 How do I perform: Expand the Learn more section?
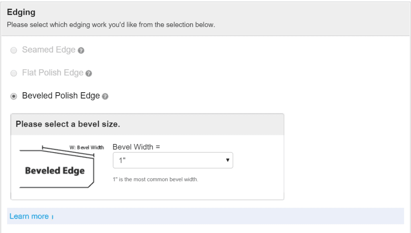tap(30, 216)
